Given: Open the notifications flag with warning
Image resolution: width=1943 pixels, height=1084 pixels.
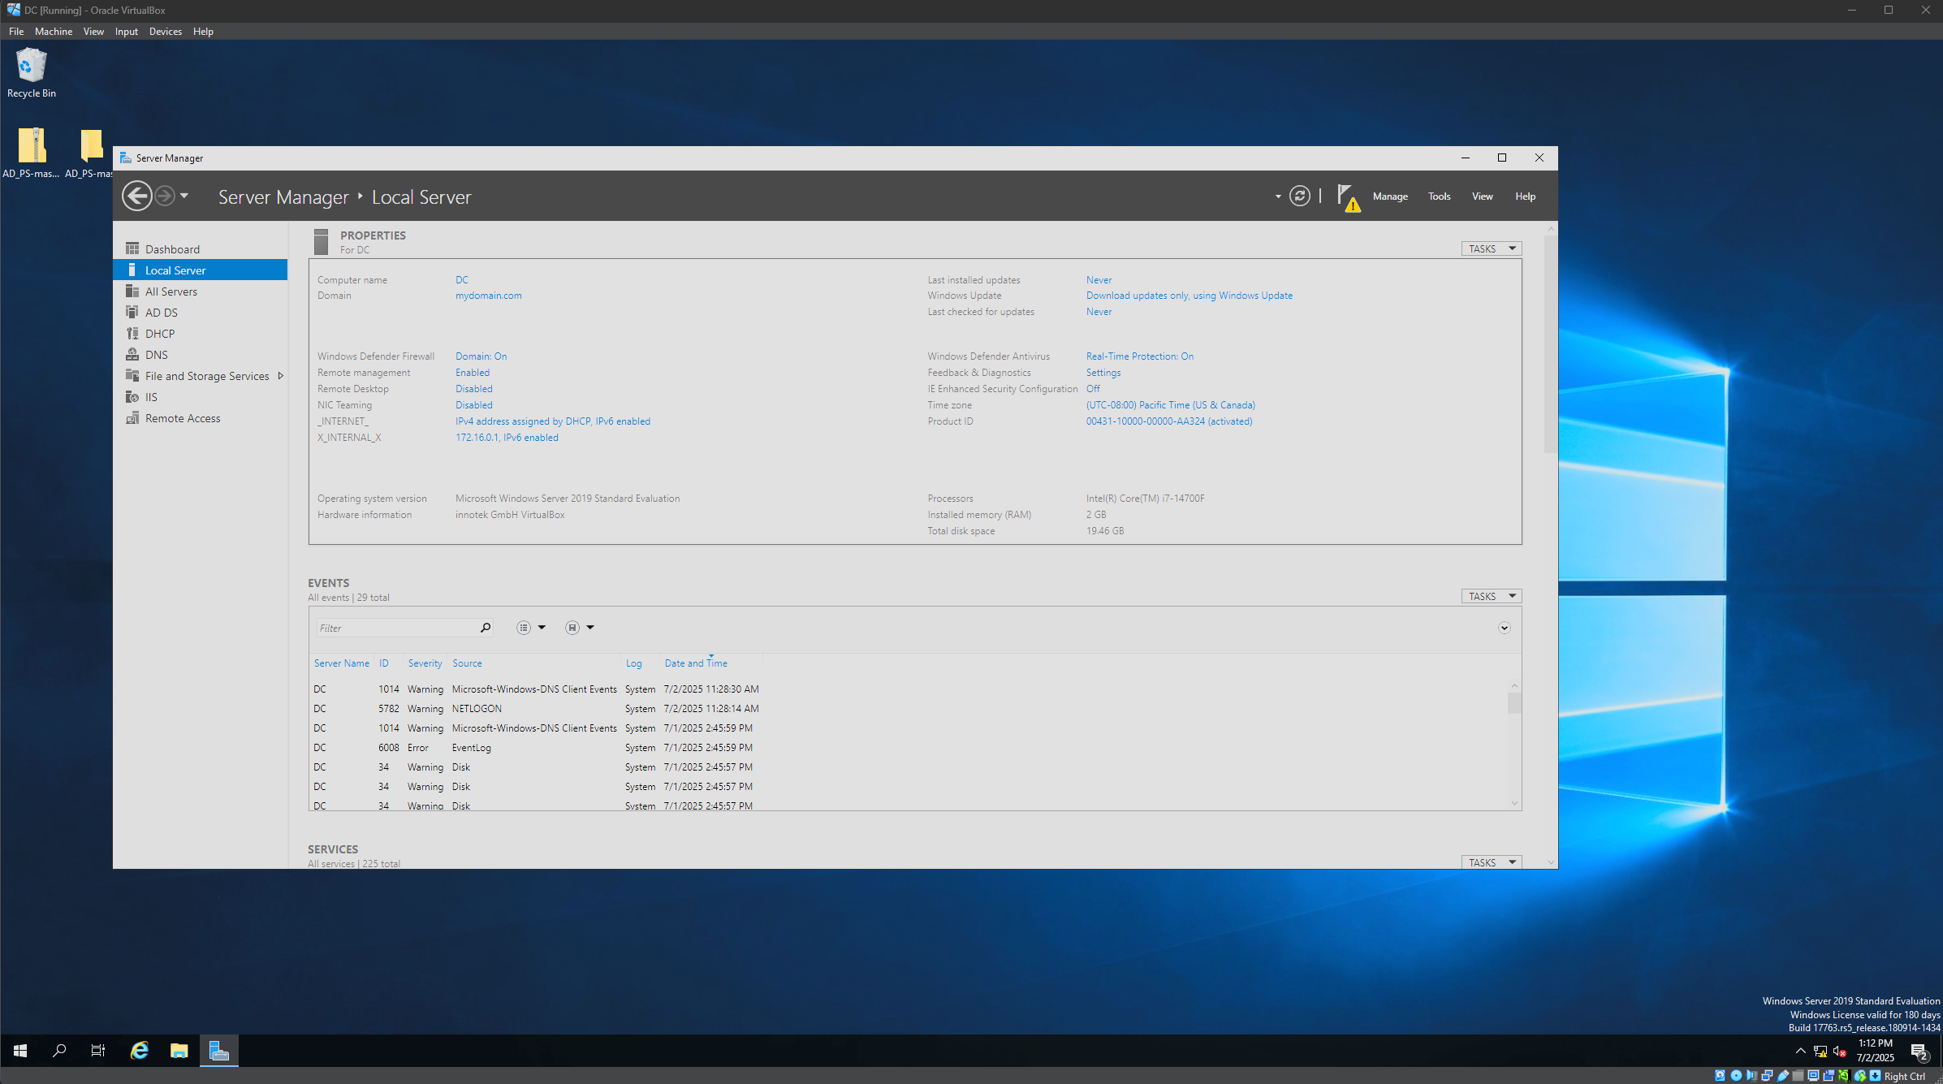Looking at the screenshot, I should tap(1349, 197).
